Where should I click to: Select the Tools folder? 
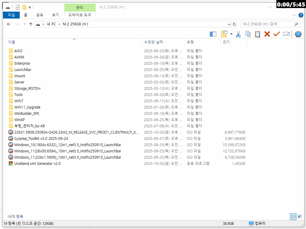pyautogui.click(x=19, y=95)
